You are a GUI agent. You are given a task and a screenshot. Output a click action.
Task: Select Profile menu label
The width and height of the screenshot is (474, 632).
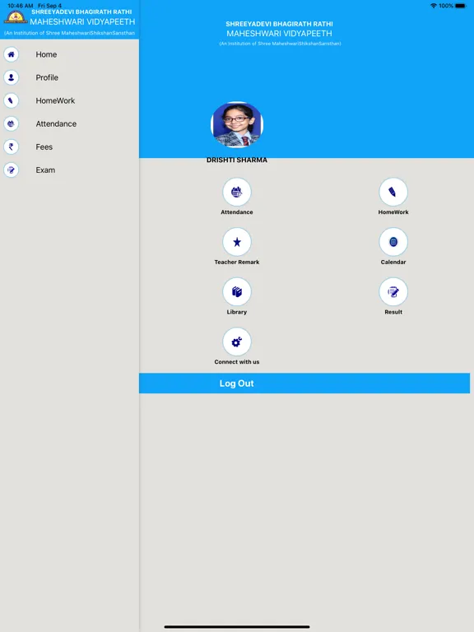(x=47, y=77)
